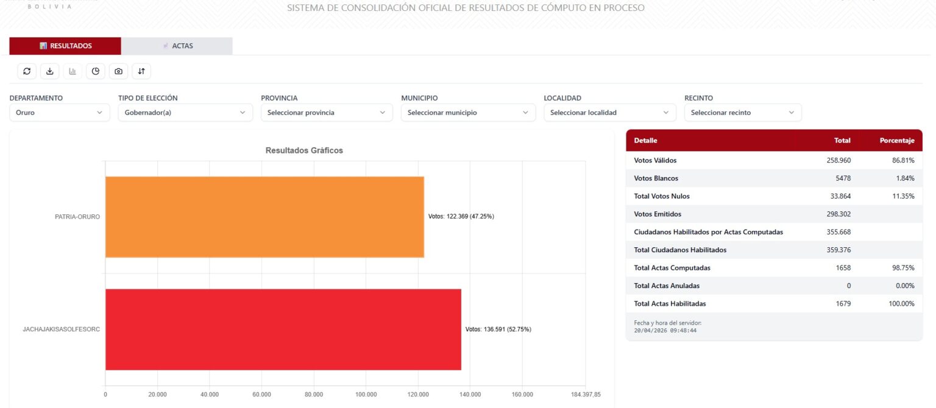Viewport: 936px width, 408px height.
Task: Click the sort order arrows icon
Action: (x=141, y=71)
